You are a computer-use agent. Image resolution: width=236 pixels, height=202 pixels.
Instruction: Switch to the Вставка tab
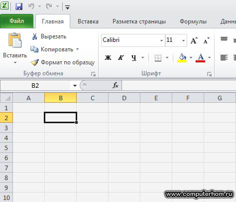tap(88, 21)
